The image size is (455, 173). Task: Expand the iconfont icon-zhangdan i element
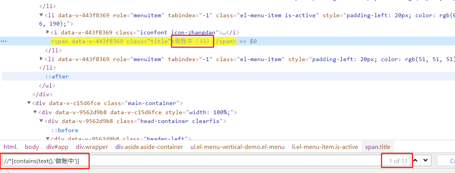pyautogui.click(x=48, y=32)
